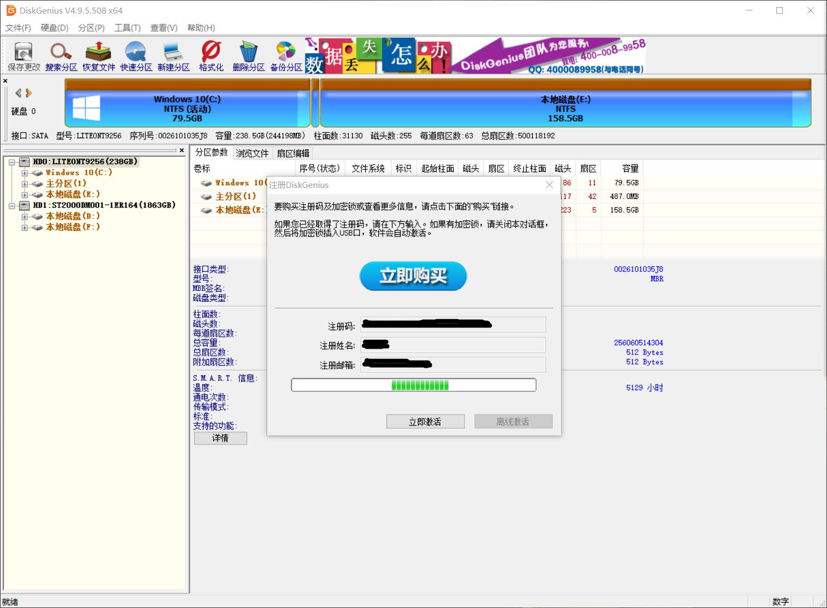Switch to the 扇区编辑 tab
This screenshot has height=608, width=827.
293,153
